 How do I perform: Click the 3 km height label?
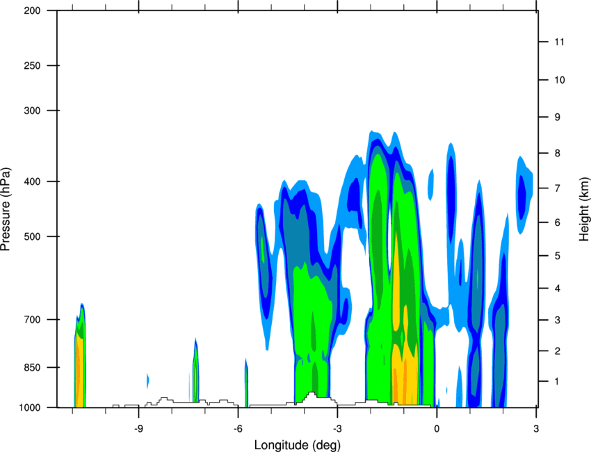point(558,320)
